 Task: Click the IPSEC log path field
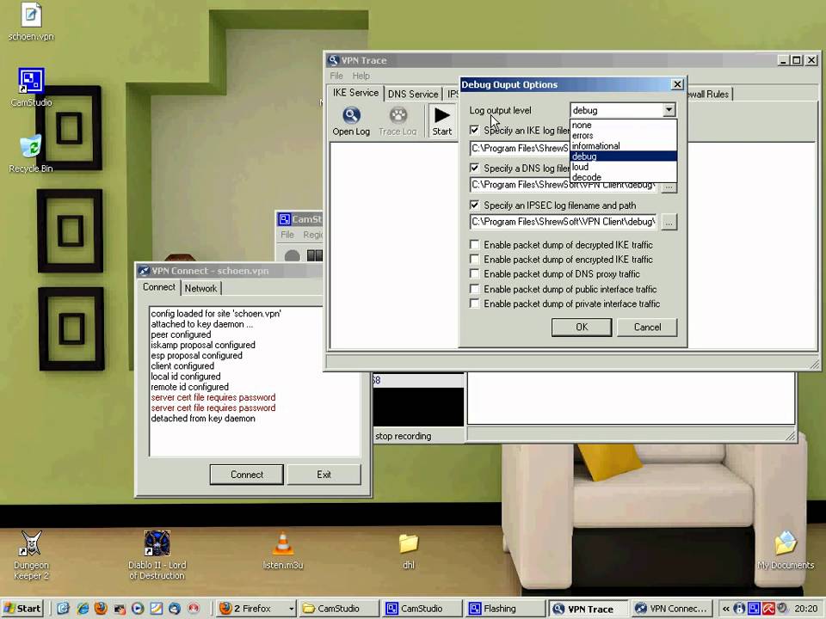click(x=563, y=222)
